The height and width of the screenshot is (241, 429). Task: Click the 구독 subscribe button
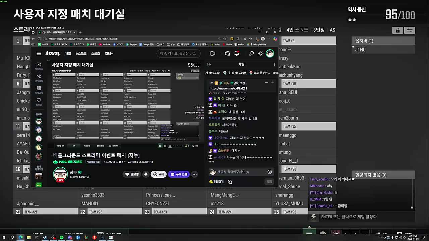pos(159,174)
